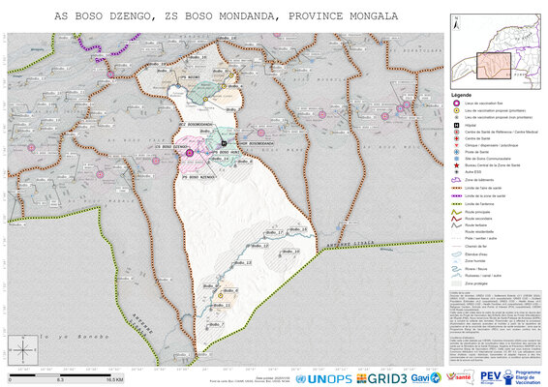Click the highlighted rectangle in the inset map
The width and height of the screenshot is (548, 387).
pos(494,66)
